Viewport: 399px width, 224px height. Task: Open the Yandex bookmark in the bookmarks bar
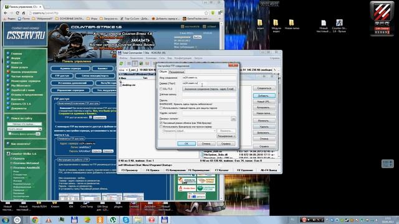10,19
